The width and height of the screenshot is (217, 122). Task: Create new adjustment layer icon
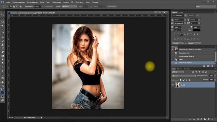point(201,119)
